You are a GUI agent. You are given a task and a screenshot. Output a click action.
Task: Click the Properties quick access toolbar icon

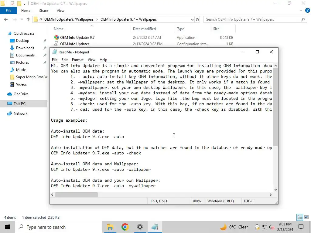tap(12, 4)
